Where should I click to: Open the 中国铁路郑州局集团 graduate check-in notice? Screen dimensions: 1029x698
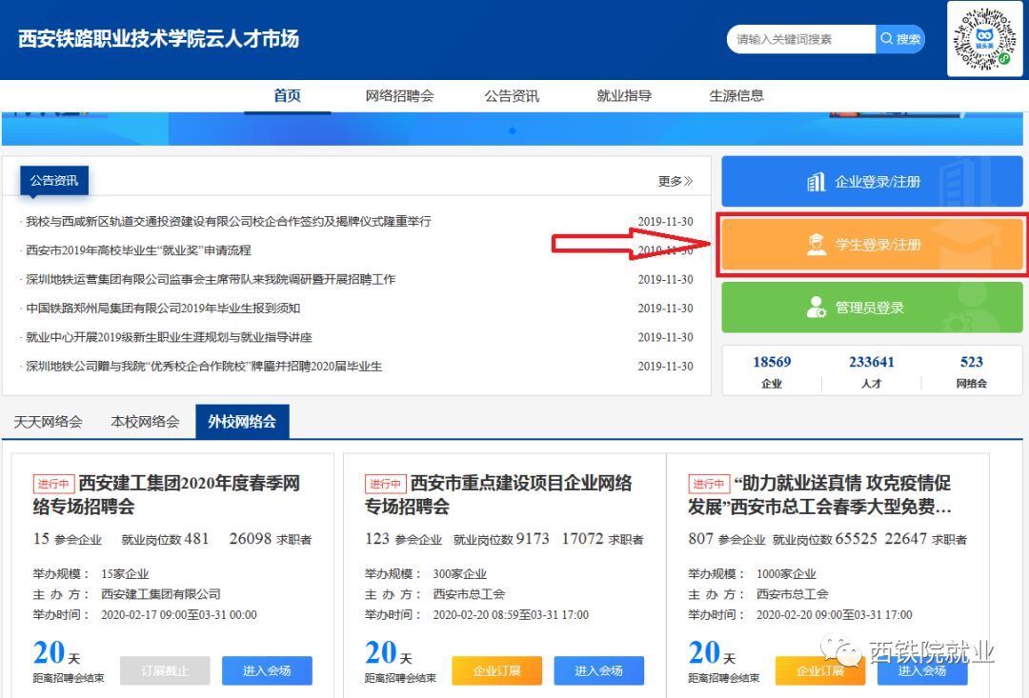click(163, 309)
